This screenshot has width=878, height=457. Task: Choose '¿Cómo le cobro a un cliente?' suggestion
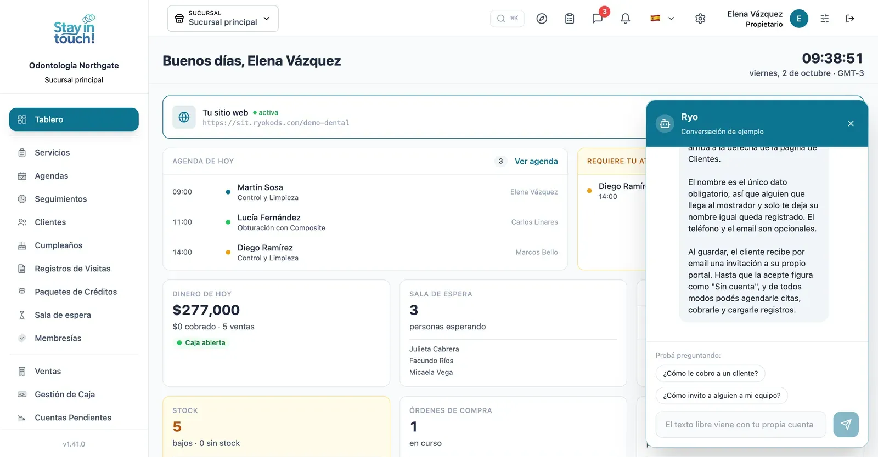710,373
